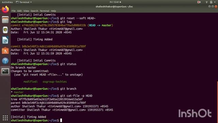Open Firefox from the dock
Screen dimensions: 218x123
5,10
